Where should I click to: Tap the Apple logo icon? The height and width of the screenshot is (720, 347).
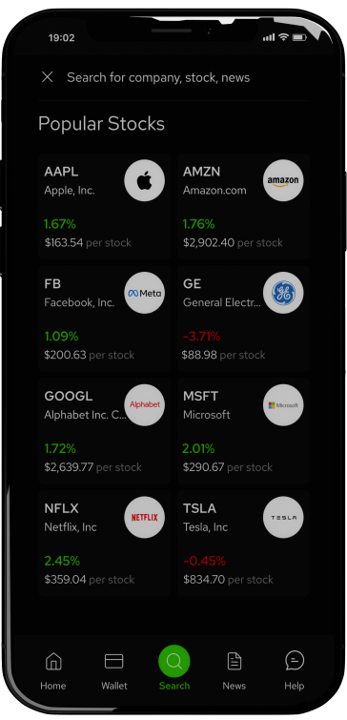145,180
